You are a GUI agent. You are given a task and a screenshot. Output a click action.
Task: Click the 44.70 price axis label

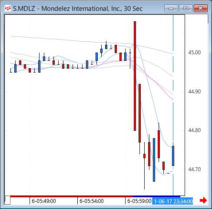(195, 169)
